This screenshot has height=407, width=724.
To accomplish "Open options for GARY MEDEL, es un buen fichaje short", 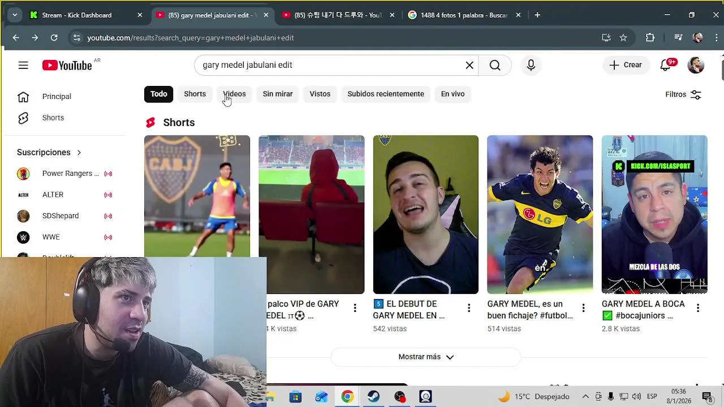I will [x=583, y=308].
